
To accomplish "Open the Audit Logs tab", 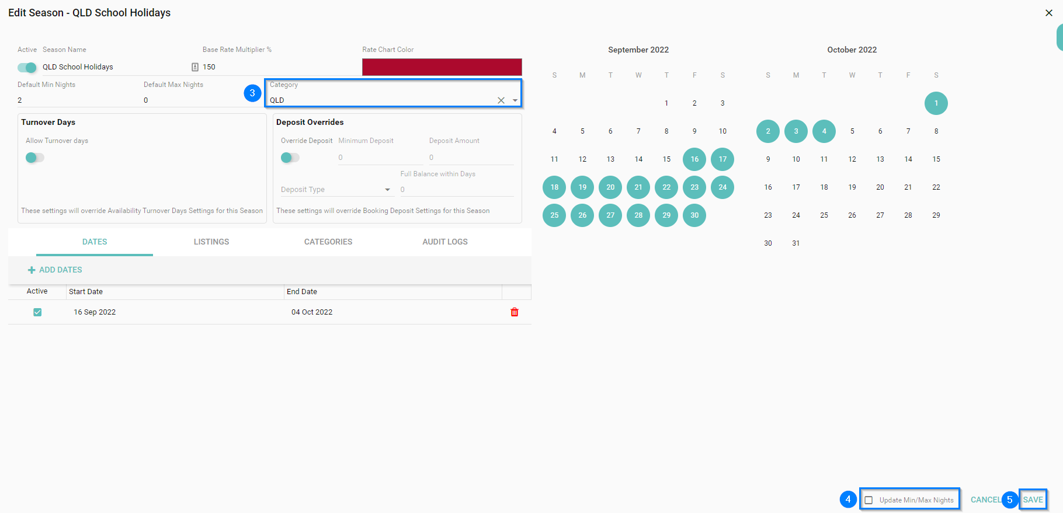I will [444, 242].
